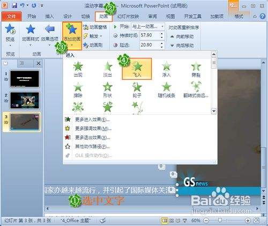Click the Undo icon in quick access toolbar

point(23,5)
